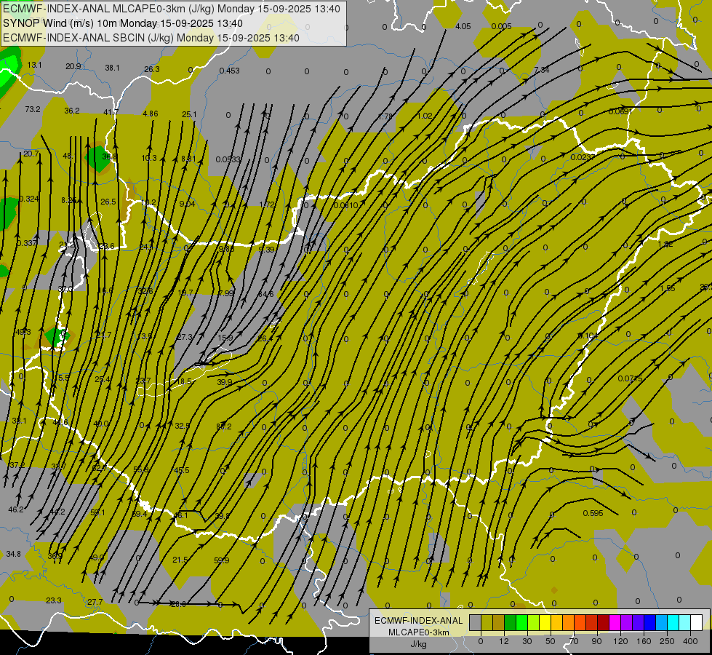The height and width of the screenshot is (655, 712).
Task: Click the map value 45.5
Action: click(x=182, y=470)
